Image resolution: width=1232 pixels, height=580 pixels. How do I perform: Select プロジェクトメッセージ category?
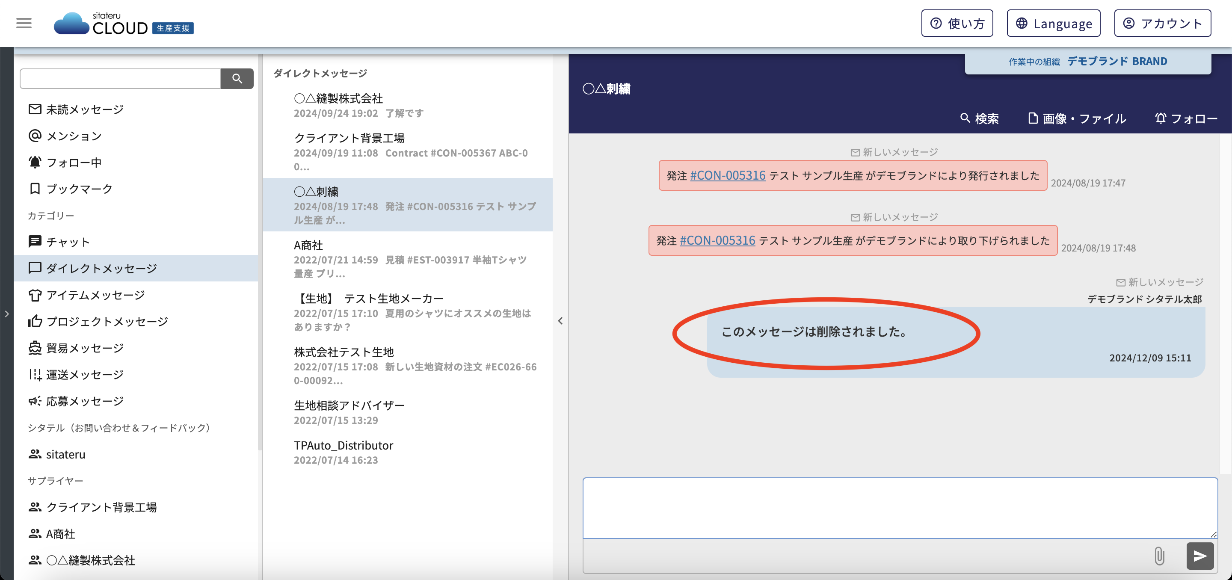coord(135,321)
